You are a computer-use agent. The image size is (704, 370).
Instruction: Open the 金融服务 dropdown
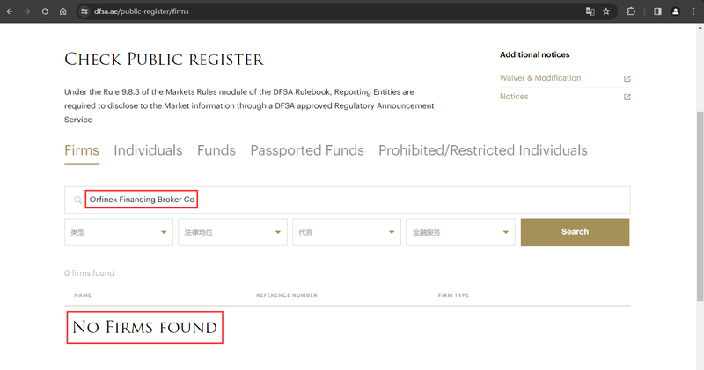point(460,232)
